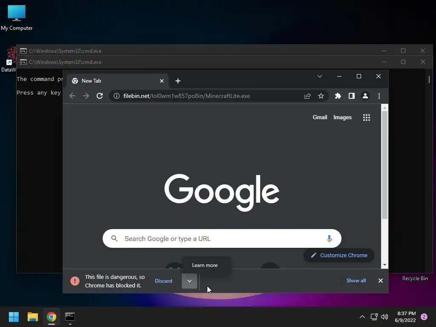
Task: Focus the Google search box
Action: (222, 238)
